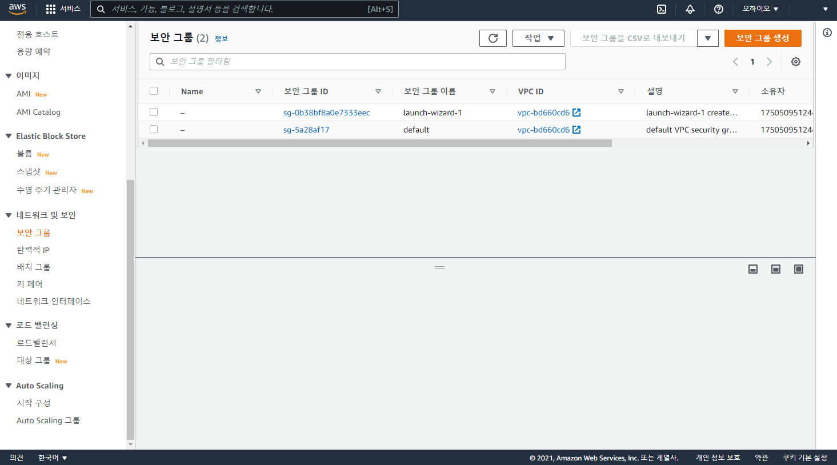Open 용량 예약 in sidebar
The height and width of the screenshot is (465, 837).
[34, 51]
